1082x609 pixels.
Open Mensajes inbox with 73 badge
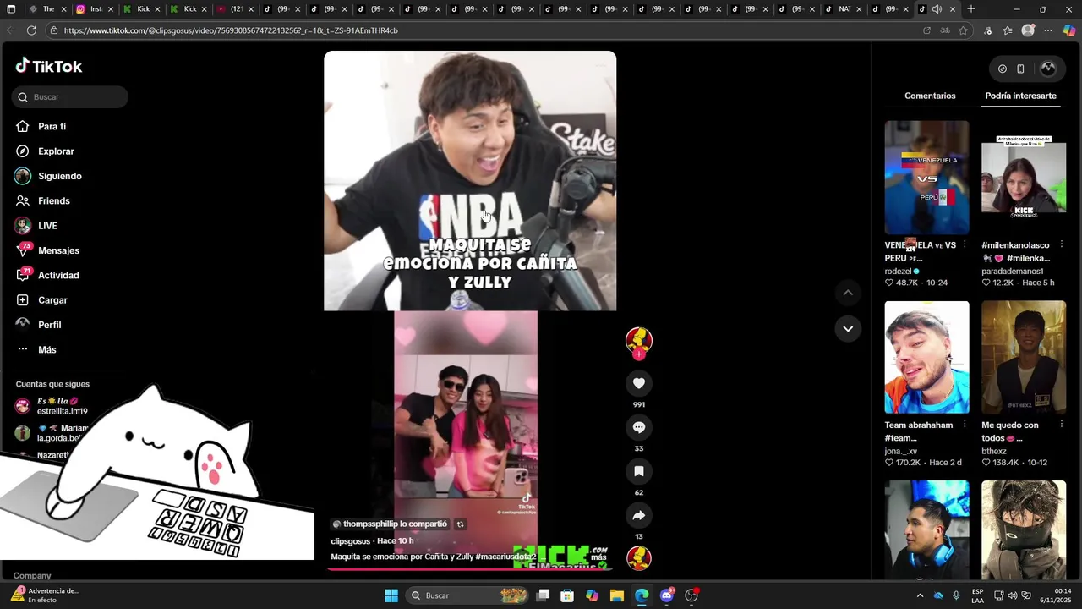tap(47, 250)
